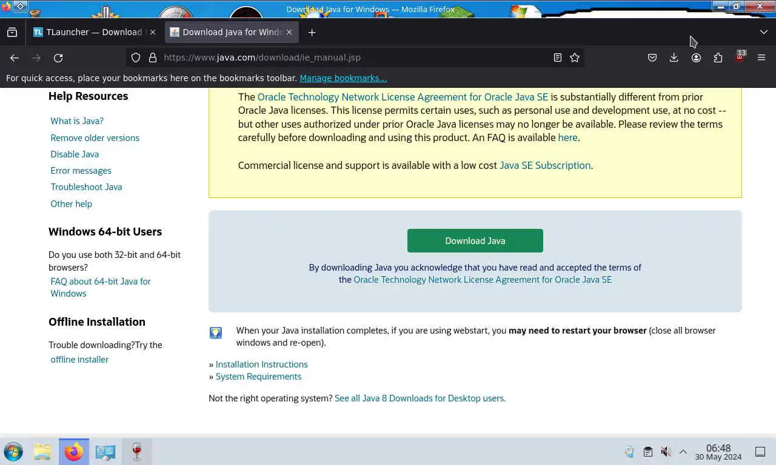Expand the list all tabs dropdown arrow

pos(763,32)
